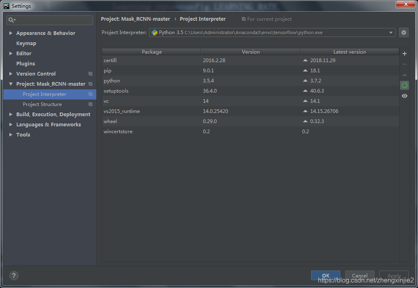Click the minus icon to uninstall package
This screenshot has width=418, height=288.
[x=405, y=64]
